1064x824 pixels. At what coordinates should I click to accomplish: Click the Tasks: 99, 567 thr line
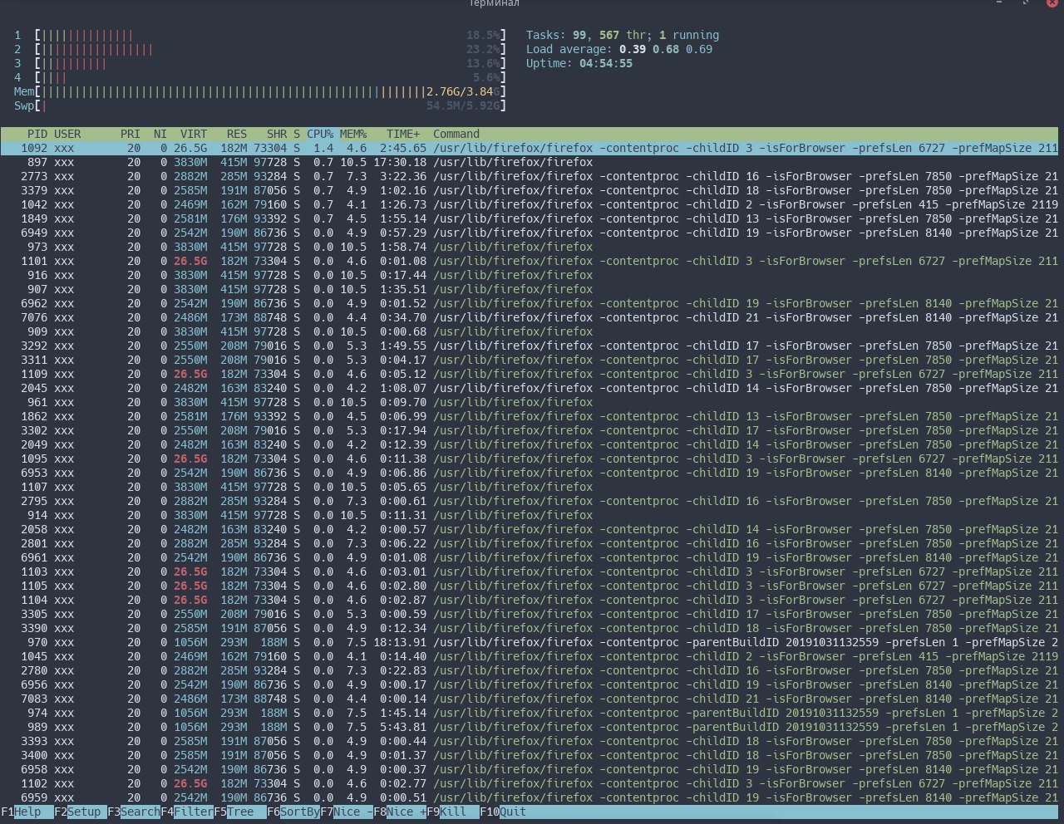[x=623, y=35]
